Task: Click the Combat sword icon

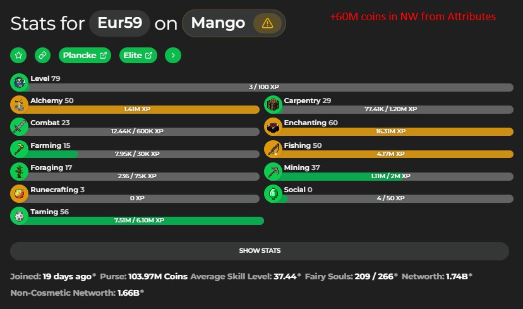Action: coord(20,127)
